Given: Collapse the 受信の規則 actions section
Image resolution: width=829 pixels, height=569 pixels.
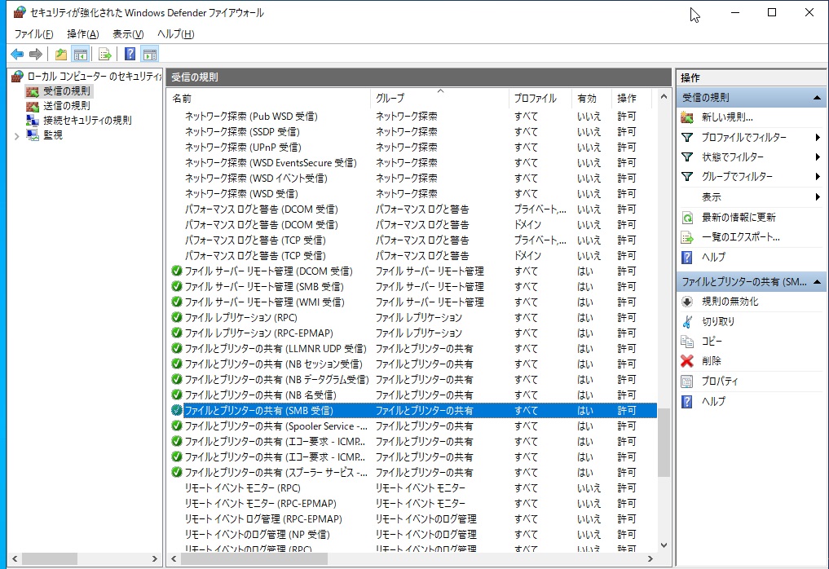Looking at the screenshot, I should 817,98.
